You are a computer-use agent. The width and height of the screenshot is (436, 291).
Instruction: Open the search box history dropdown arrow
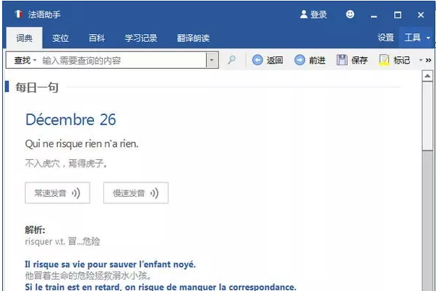coord(212,61)
